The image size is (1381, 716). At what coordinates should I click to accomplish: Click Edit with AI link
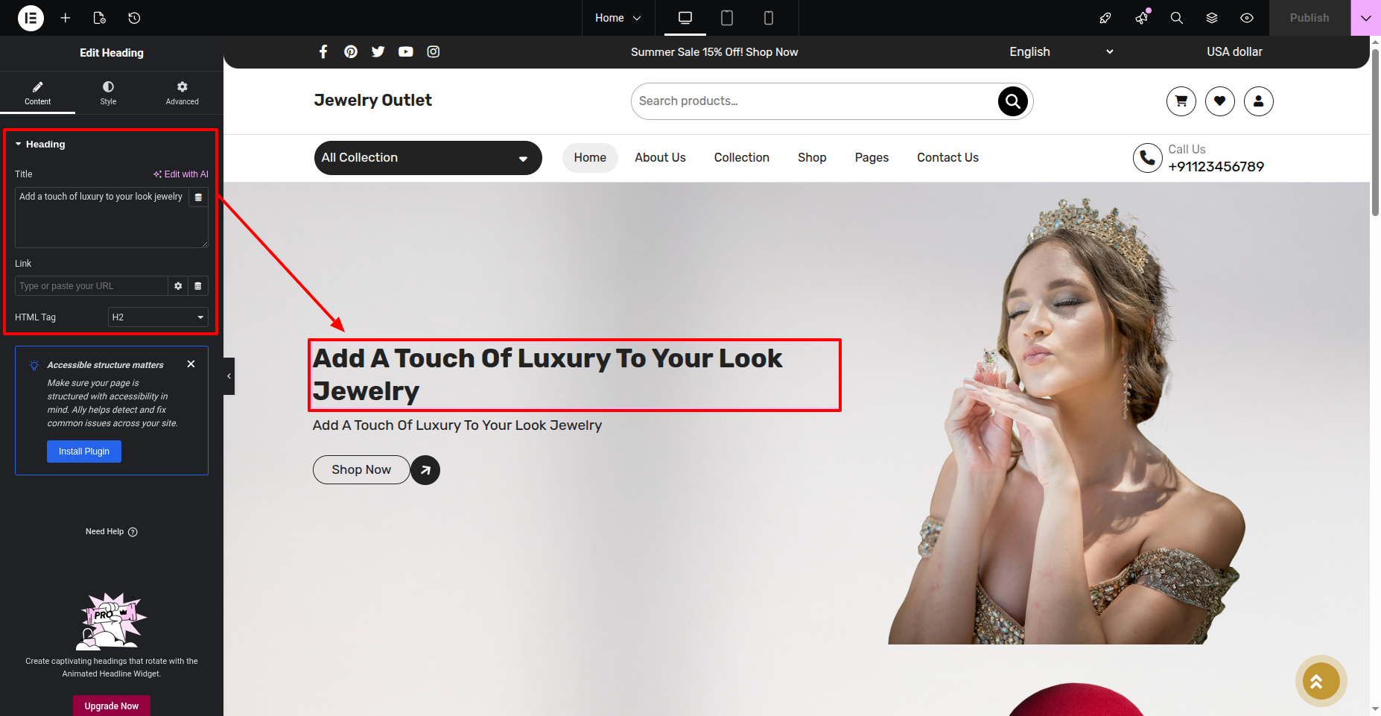[181, 174]
